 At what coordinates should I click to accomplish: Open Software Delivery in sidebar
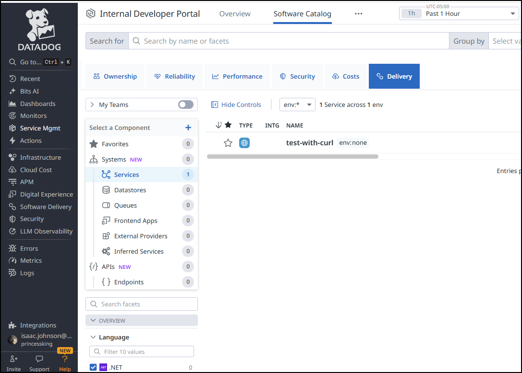tap(40, 207)
